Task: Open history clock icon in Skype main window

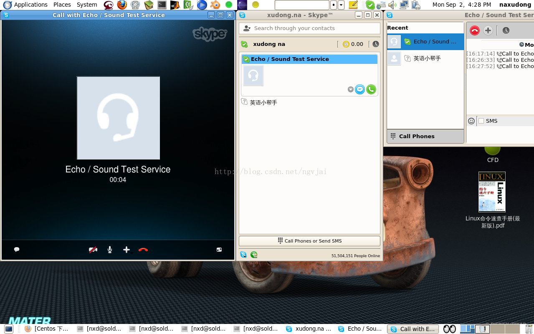Action: tap(376, 44)
